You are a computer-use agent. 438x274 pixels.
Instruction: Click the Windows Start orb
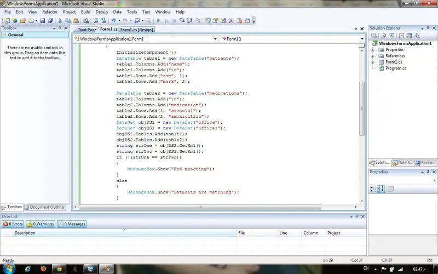[8, 269]
